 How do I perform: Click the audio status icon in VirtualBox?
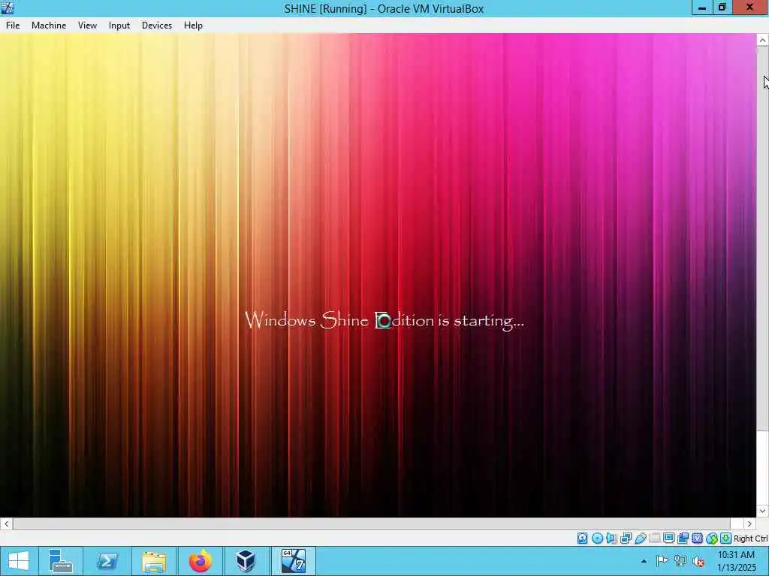point(611,538)
